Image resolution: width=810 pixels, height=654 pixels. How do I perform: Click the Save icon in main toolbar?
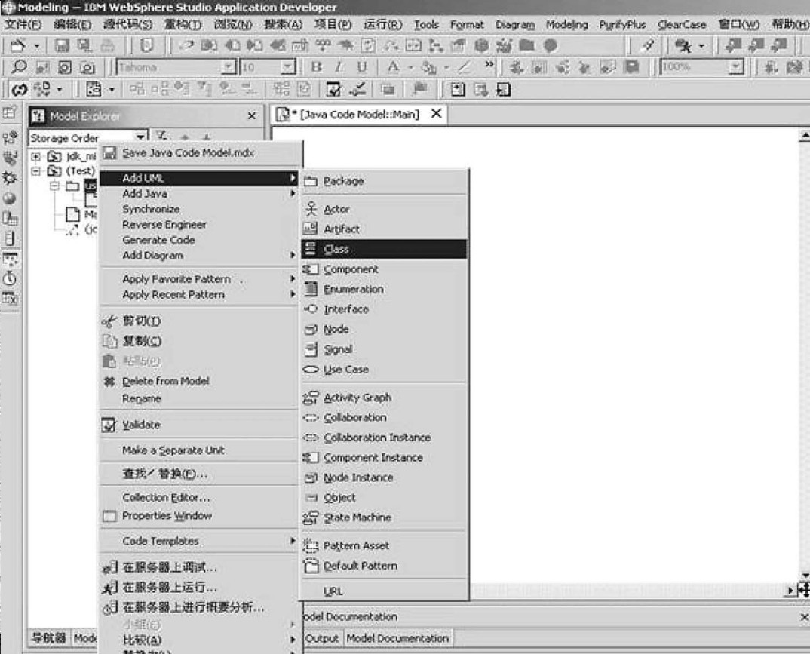[62, 46]
